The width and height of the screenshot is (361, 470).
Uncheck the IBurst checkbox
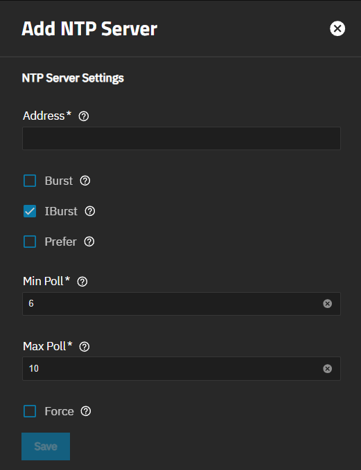(30, 211)
